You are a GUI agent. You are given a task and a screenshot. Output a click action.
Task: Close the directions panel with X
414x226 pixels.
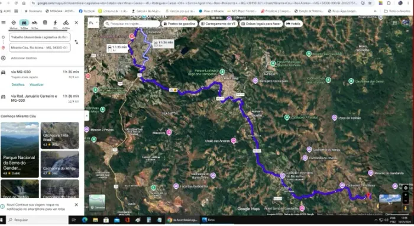(x=76, y=22)
